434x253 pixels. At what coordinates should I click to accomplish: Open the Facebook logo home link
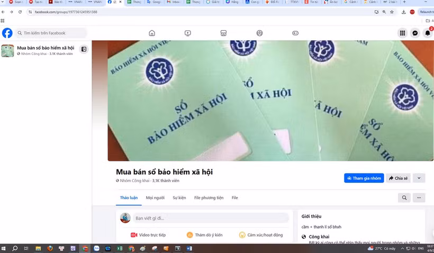point(7,33)
